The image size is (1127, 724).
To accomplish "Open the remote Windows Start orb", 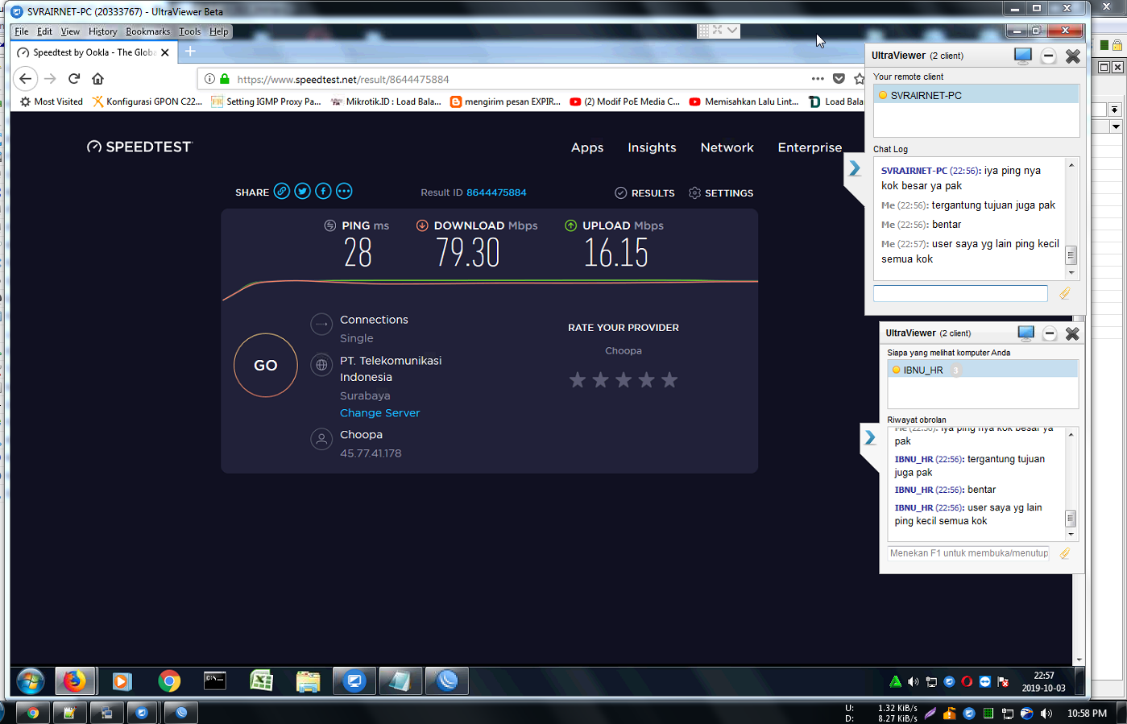I will click(31, 681).
